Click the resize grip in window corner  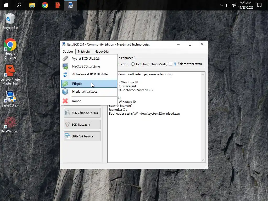(x=206, y=167)
